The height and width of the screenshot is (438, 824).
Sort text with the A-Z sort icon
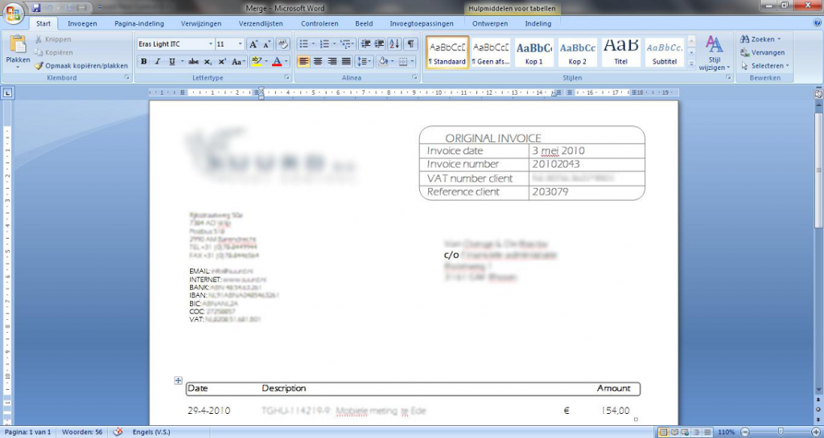(x=395, y=44)
